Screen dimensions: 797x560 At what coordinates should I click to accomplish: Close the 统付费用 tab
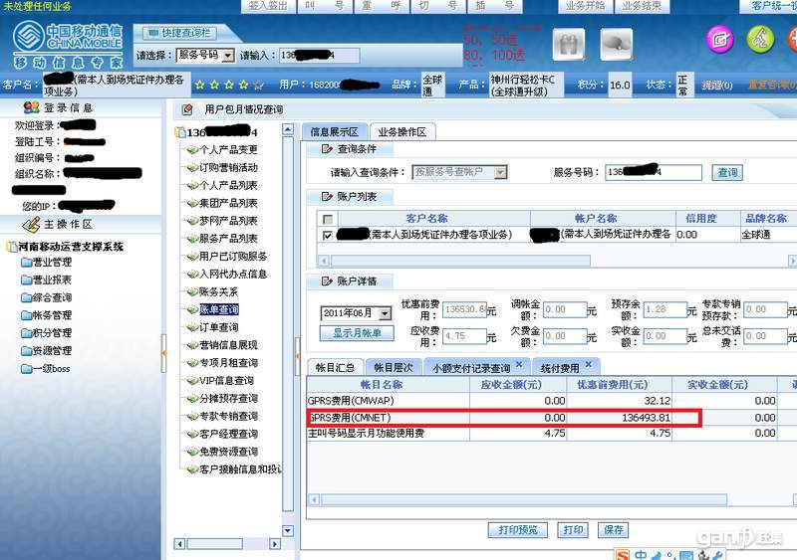588,364
